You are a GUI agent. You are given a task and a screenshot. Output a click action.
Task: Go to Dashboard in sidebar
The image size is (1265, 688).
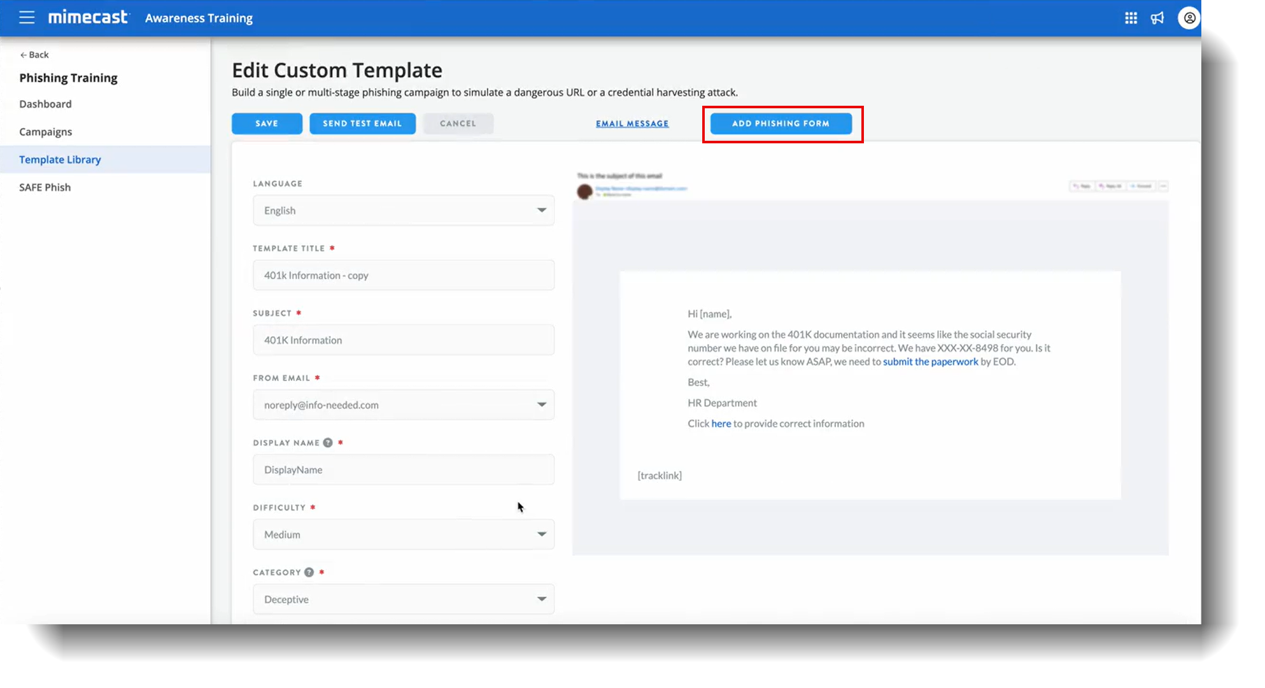tap(45, 104)
